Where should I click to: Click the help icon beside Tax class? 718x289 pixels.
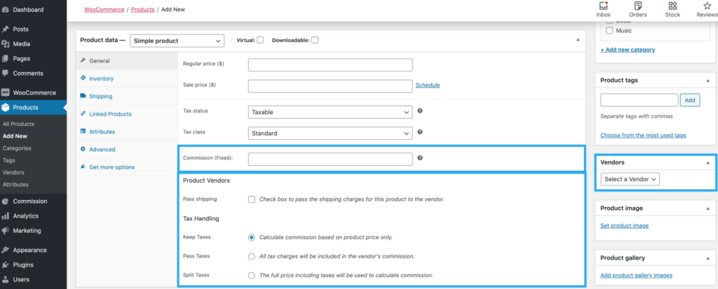[420, 132]
